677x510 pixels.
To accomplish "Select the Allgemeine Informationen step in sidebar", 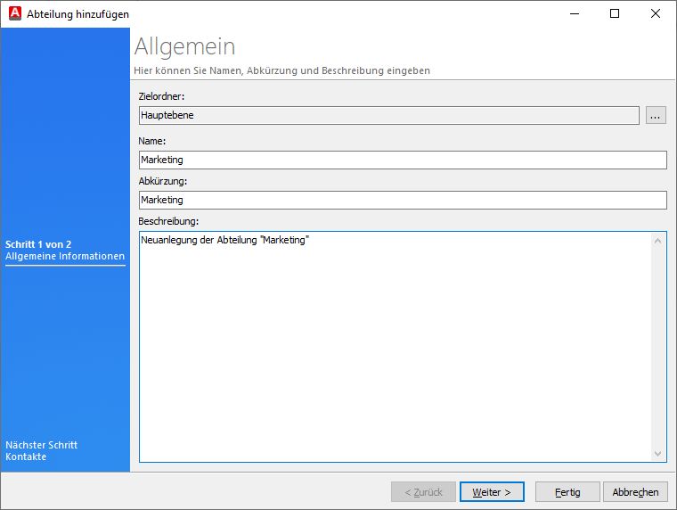I will [65, 257].
